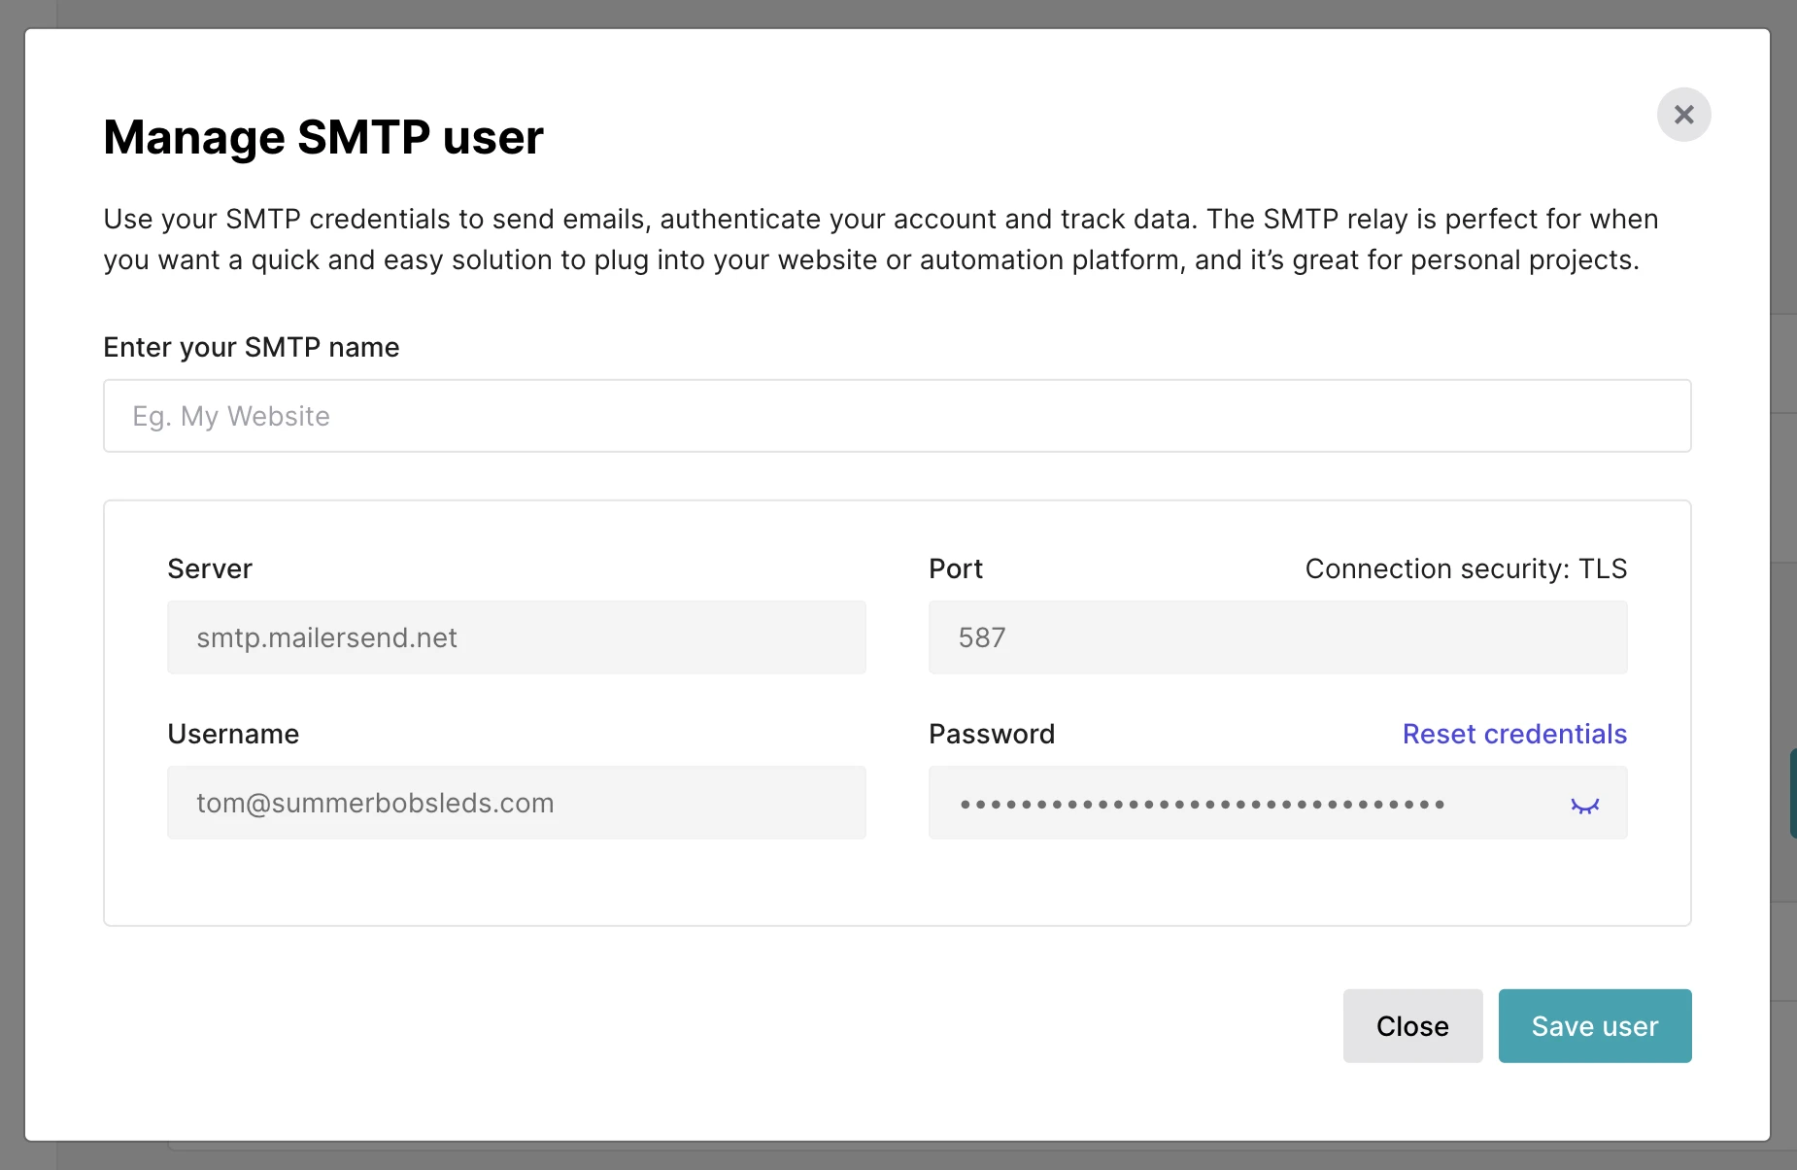Click the teal tab behind dialog's right edge
Screen dimensions: 1797x1170
[1792, 792]
